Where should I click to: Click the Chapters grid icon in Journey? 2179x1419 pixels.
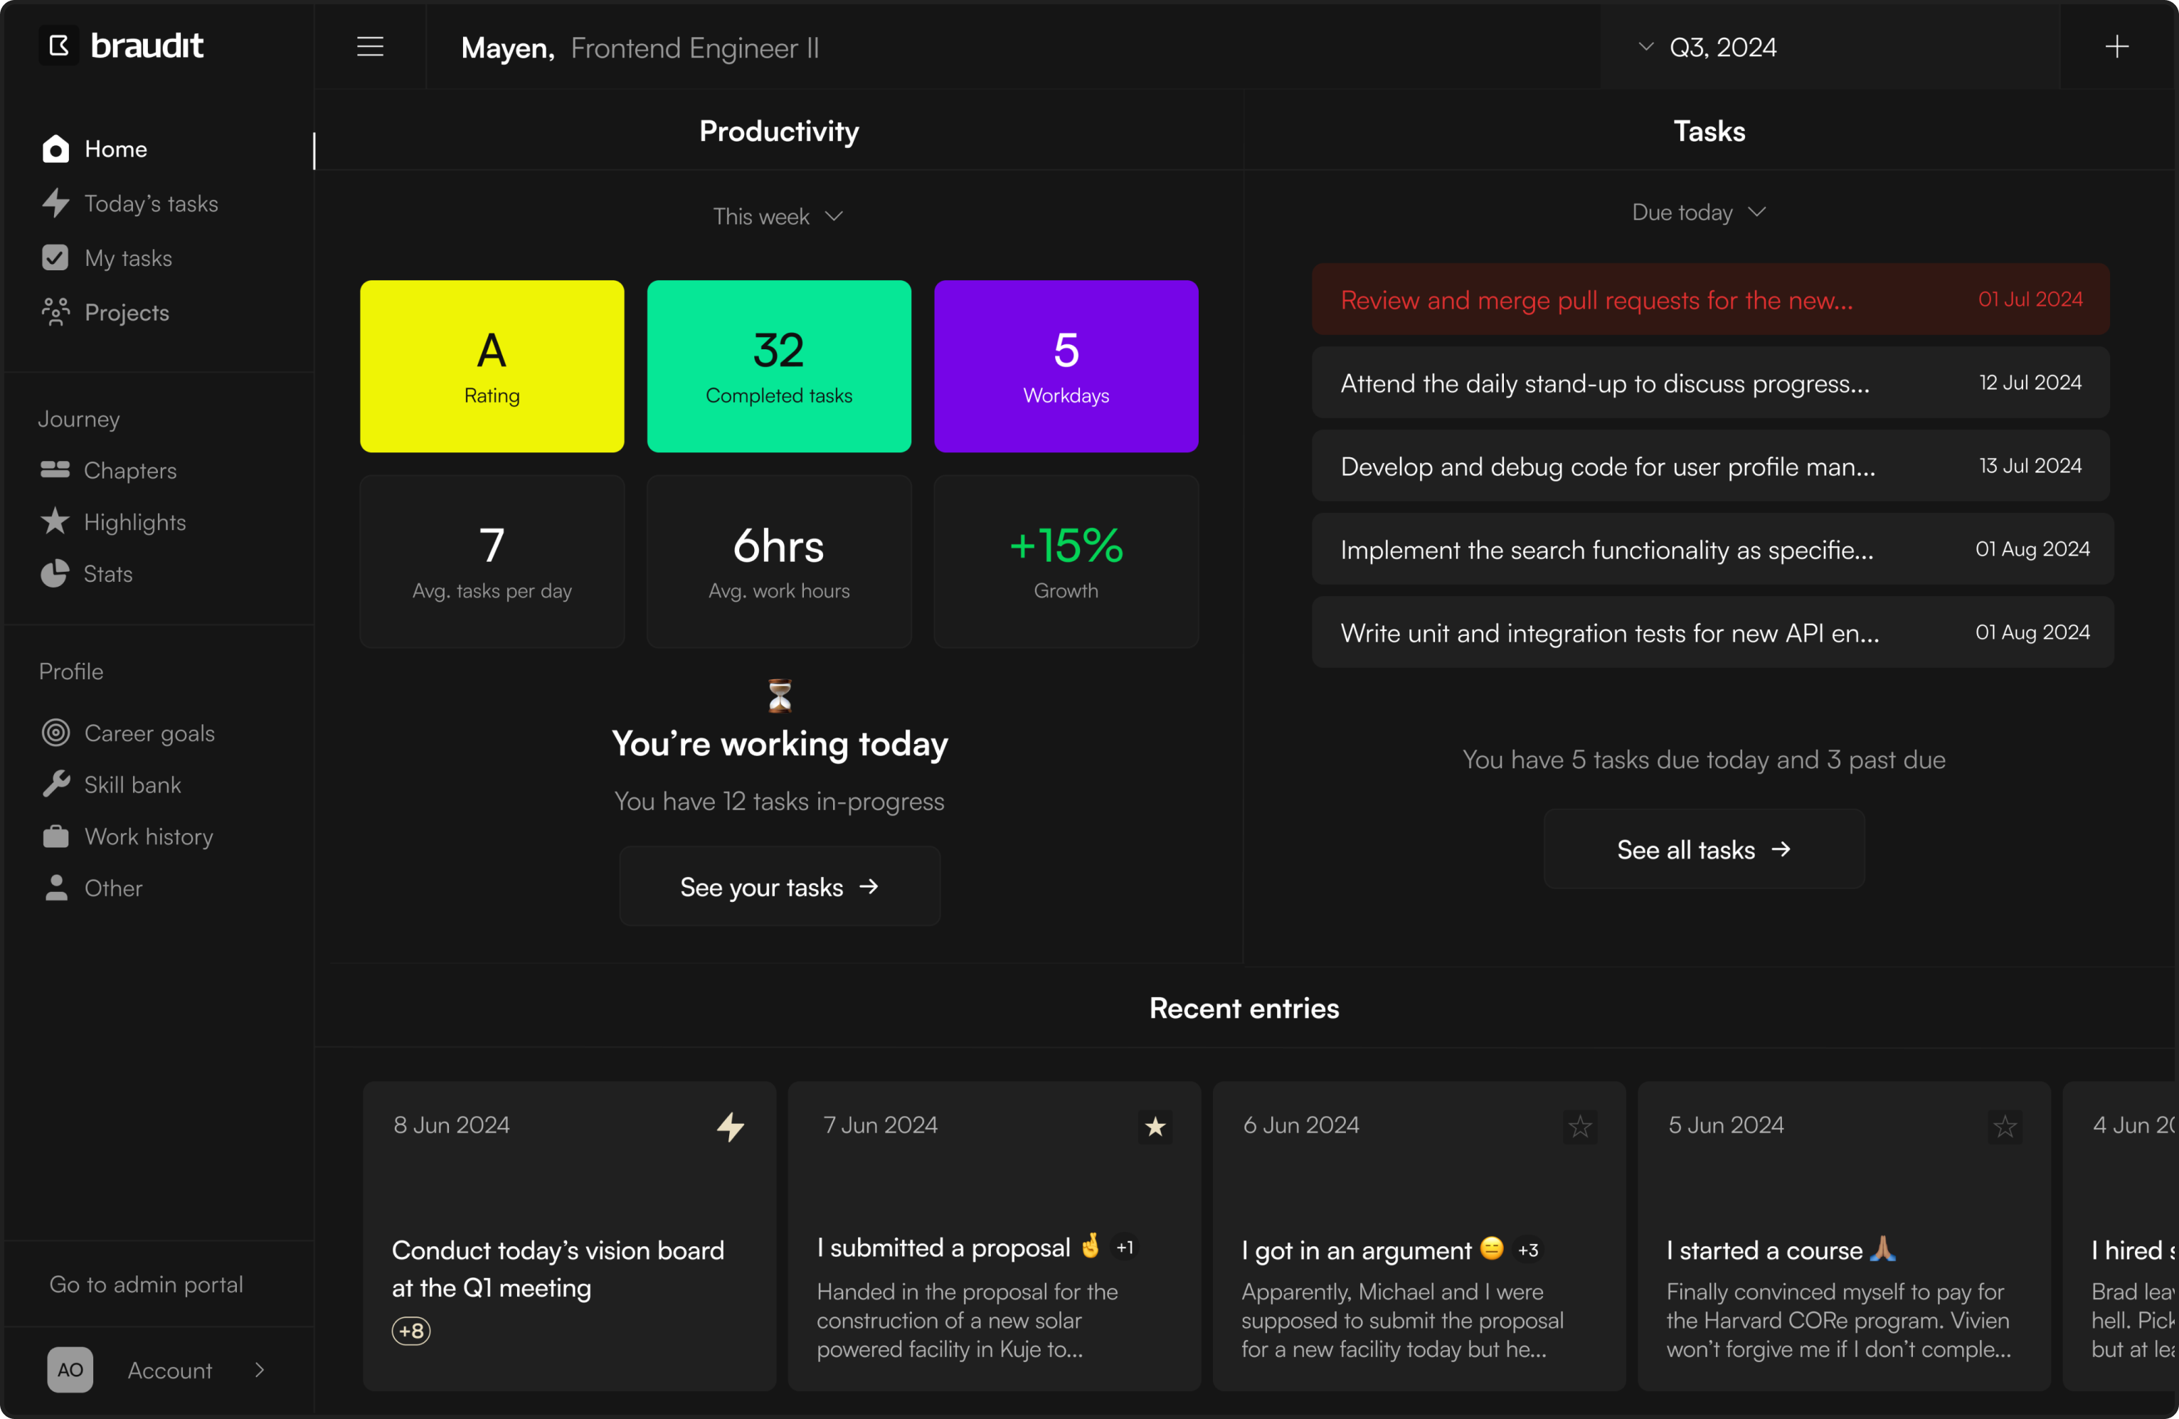tap(54, 470)
